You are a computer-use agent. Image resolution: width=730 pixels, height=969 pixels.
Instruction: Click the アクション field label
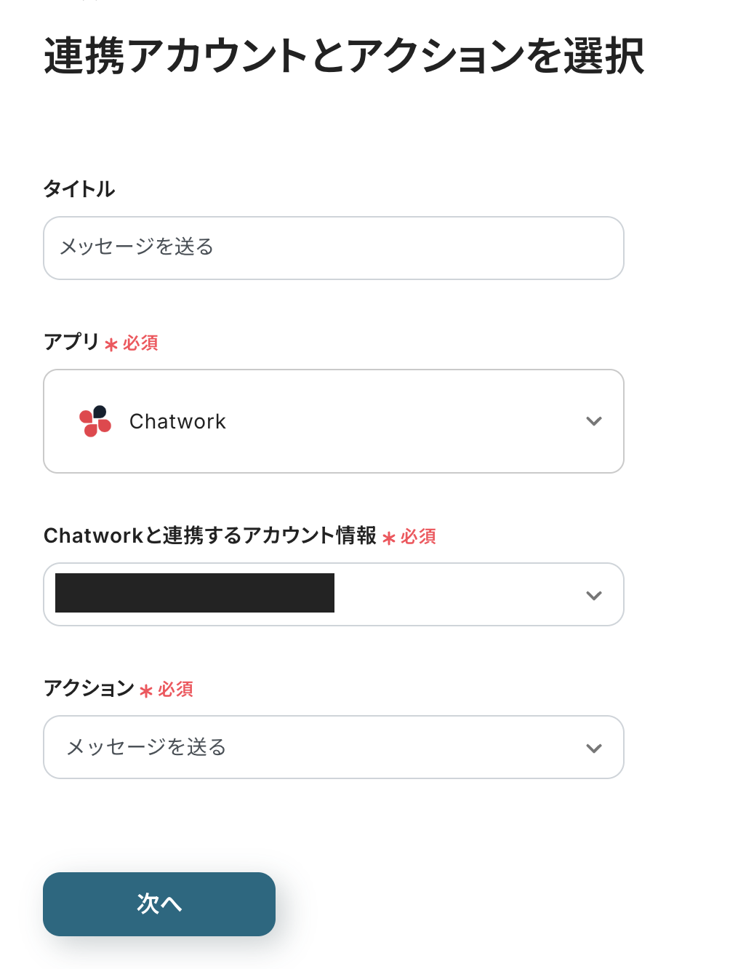89,688
